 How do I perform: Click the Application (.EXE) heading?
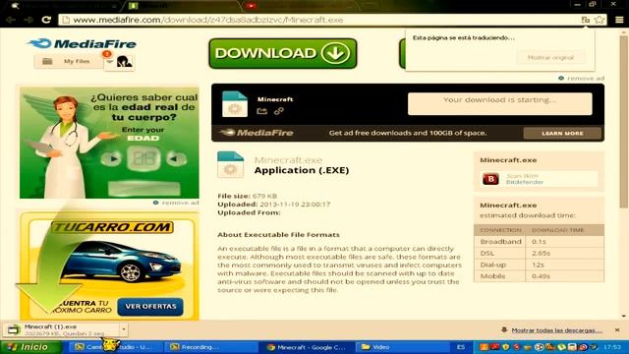click(x=302, y=170)
